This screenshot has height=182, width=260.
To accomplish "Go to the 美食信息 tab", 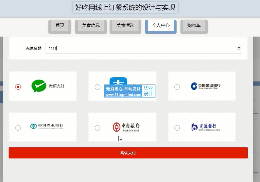I will [x=91, y=27].
